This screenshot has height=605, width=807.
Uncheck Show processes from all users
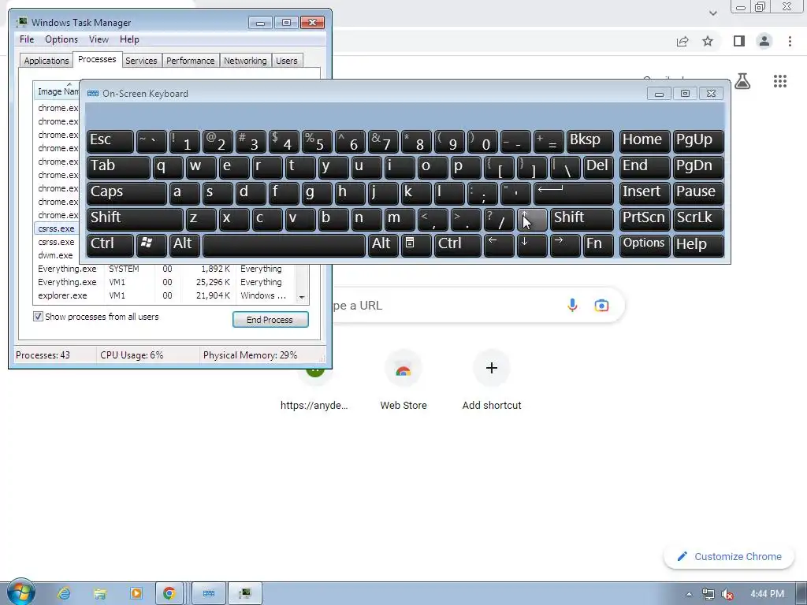[x=38, y=317]
